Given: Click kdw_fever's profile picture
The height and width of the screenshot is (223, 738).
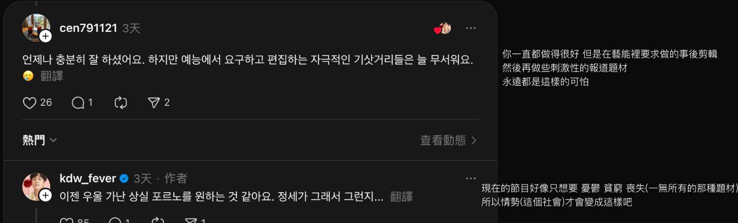Looking at the screenshot, I should coord(34,185).
